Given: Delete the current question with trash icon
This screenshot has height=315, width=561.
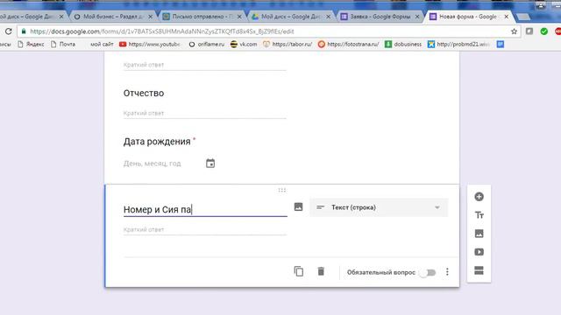Looking at the screenshot, I should click(x=321, y=271).
